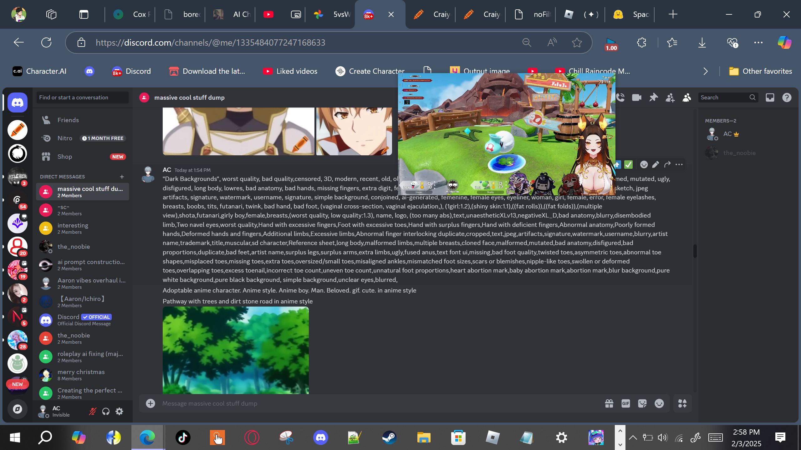This screenshot has height=450, width=801.
Task: Open the brown-haired anime face image
Action: click(354, 131)
